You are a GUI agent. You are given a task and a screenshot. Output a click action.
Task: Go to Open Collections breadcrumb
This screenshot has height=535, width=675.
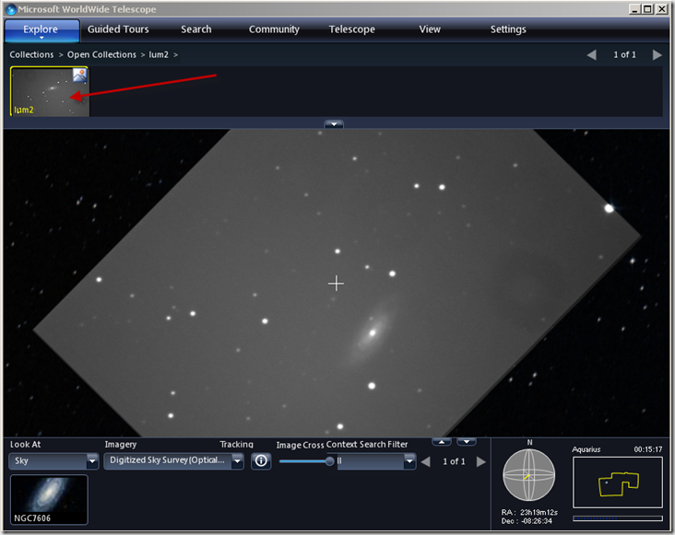tap(101, 54)
